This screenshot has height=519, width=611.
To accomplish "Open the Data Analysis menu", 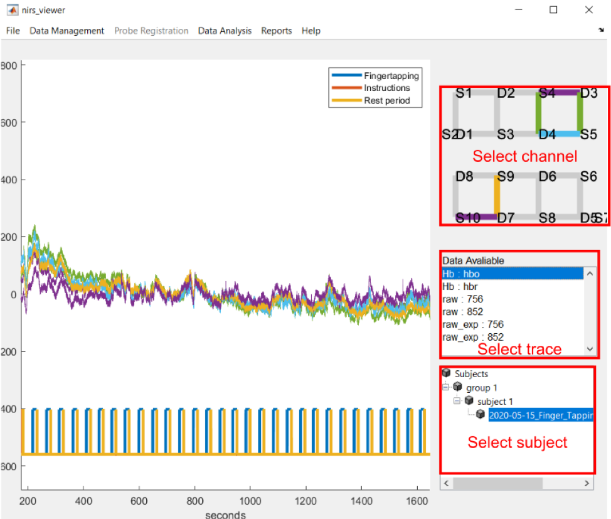I will point(225,30).
